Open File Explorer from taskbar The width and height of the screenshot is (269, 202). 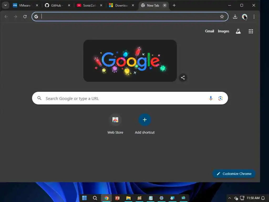tap(128, 198)
